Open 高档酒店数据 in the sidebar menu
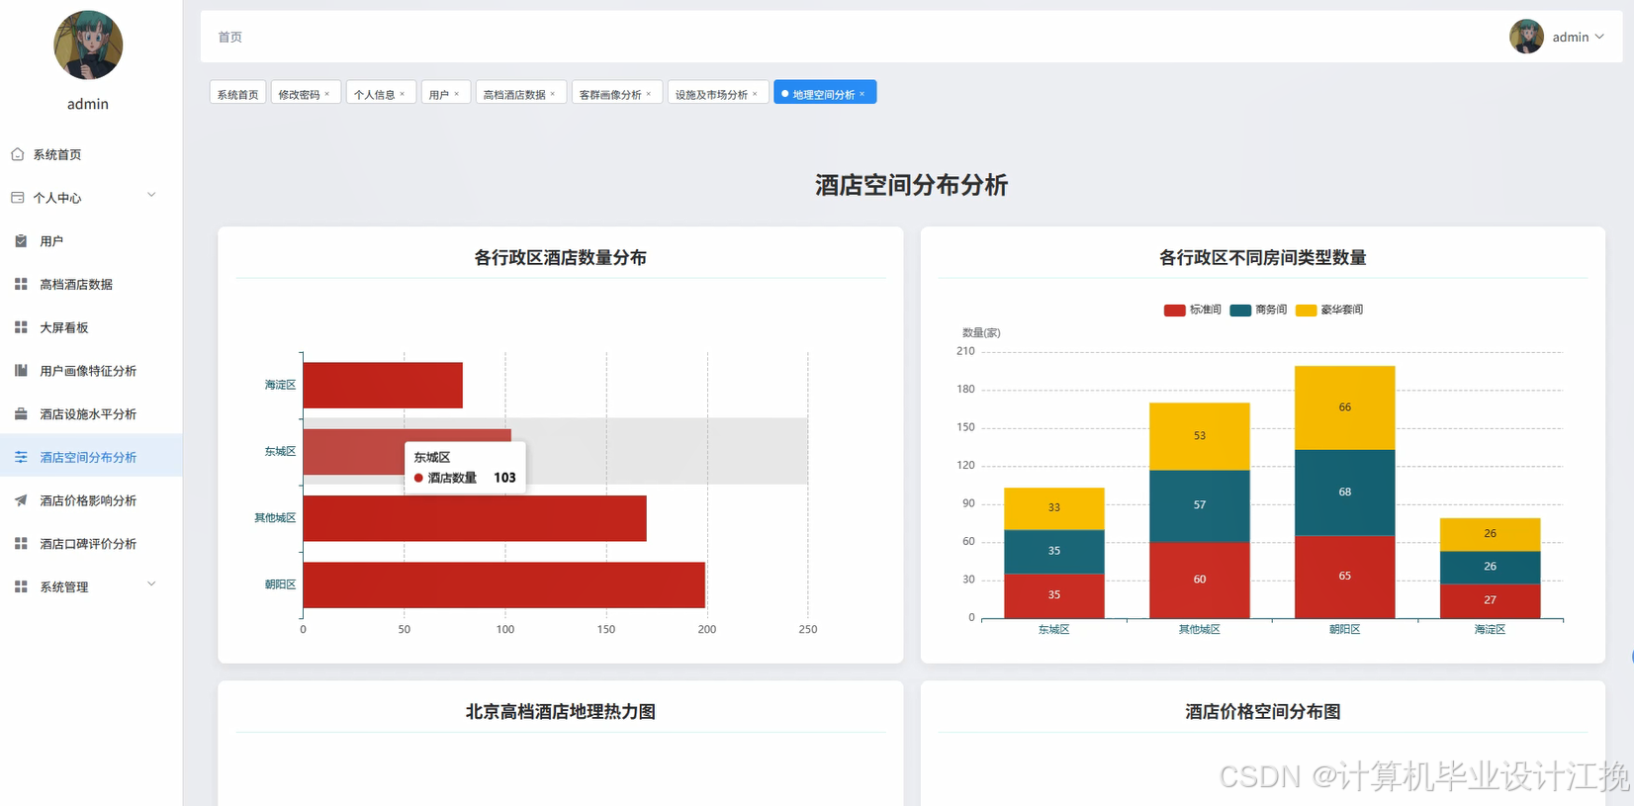The width and height of the screenshot is (1634, 806). tap(91, 284)
